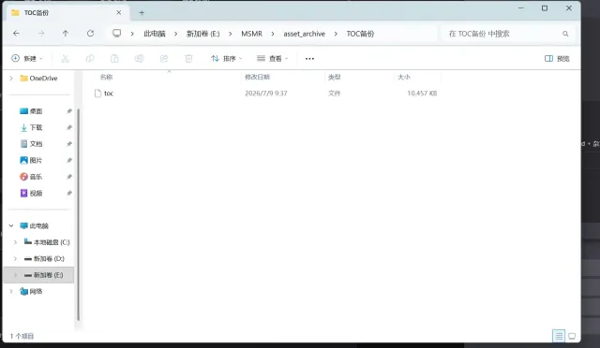Image resolution: width=600 pixels, height=348 pixels.
Task: Switch to large icons view in status bar
Action: (x=572, y=336)
